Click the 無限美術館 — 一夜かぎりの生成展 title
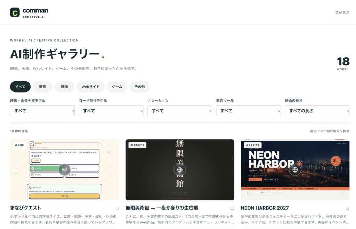The width and height of the screenshot is (356, 229). click(x=162, y=208)
